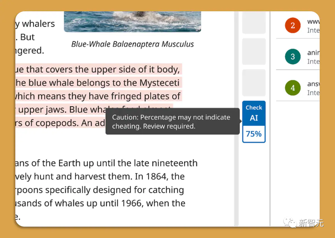Image resolution: width=335 pixels, height=238 pixels.
Task: Open source 2 link starting with www
Action: point(313,22)
